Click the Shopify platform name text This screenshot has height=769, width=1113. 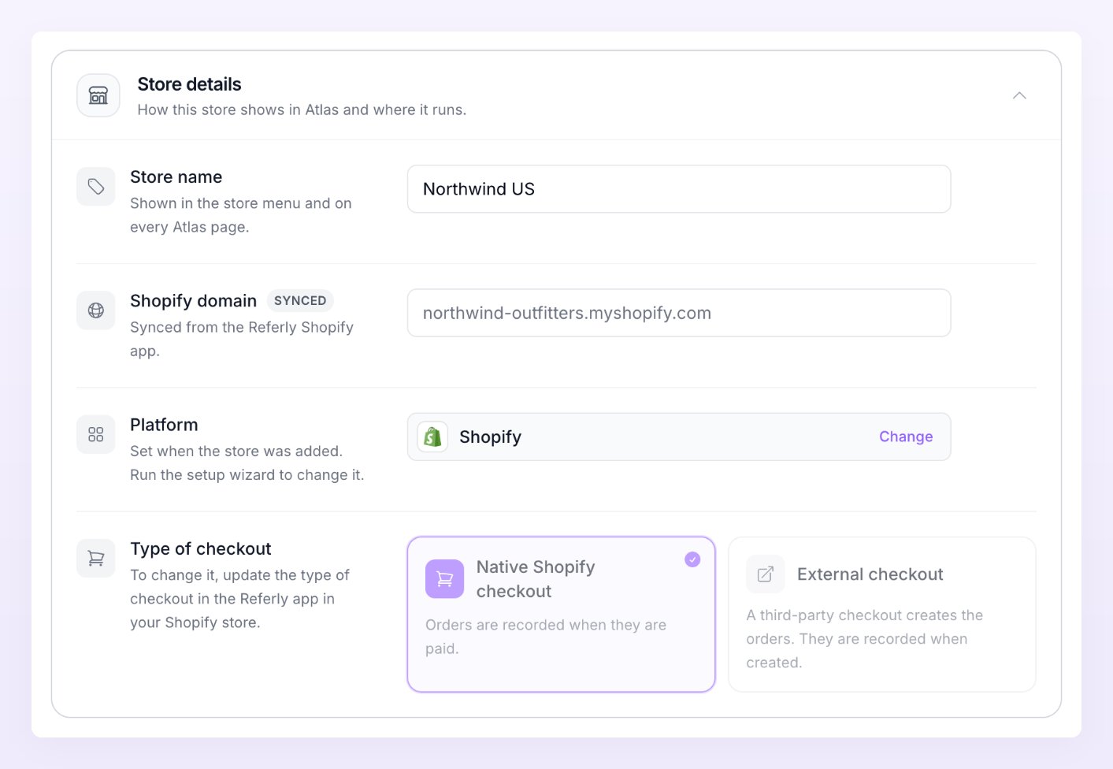(491, 437)
